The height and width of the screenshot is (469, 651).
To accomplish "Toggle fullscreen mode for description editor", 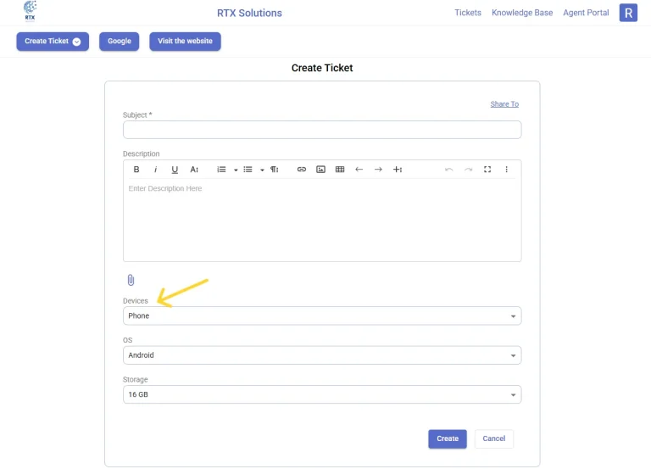I will (x=487, y=170).
